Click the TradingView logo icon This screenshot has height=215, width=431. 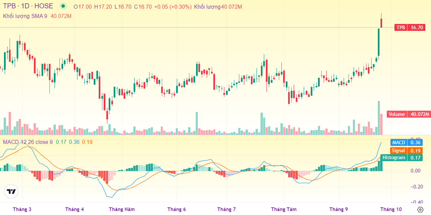point(12,191)
